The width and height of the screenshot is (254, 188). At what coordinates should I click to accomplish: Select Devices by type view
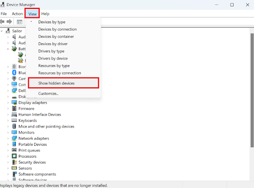point(63,22)
